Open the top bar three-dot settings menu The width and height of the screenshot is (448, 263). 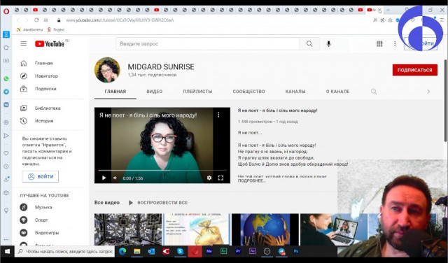[x=395, y=43]
